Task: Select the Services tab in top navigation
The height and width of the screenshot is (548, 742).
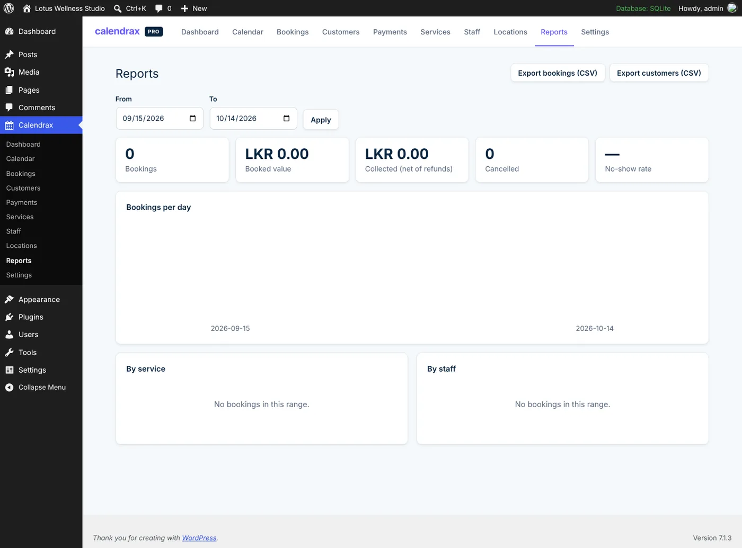Action: (435, 32)
